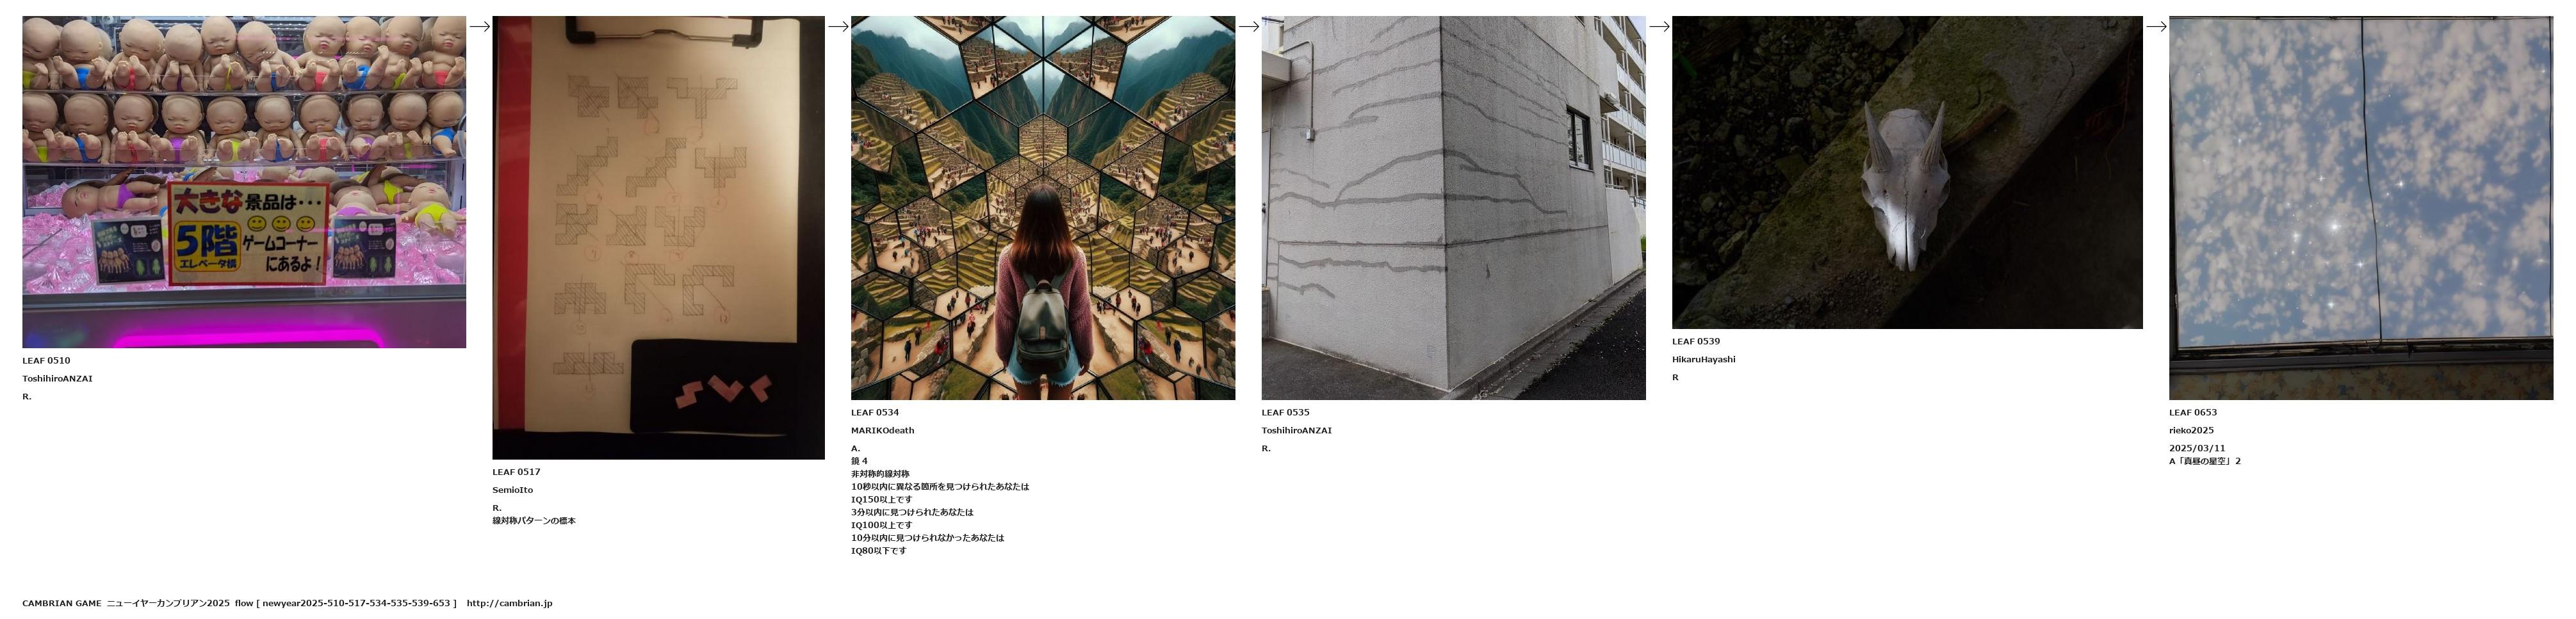Click author name MARIKOdeath
The height and width of the screenshot is (619, 2576).
(x=883, y=431)
